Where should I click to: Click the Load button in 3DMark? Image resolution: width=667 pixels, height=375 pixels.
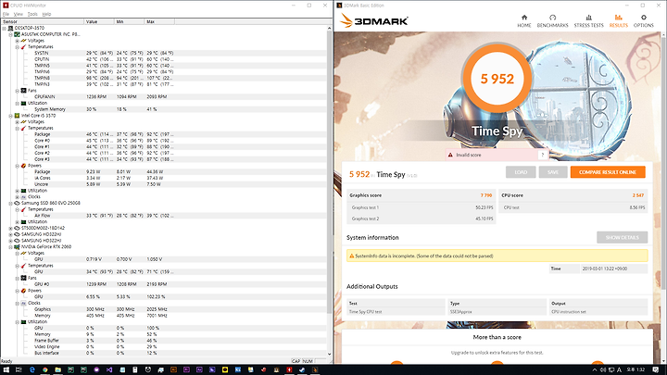click(x=521, y=172)
